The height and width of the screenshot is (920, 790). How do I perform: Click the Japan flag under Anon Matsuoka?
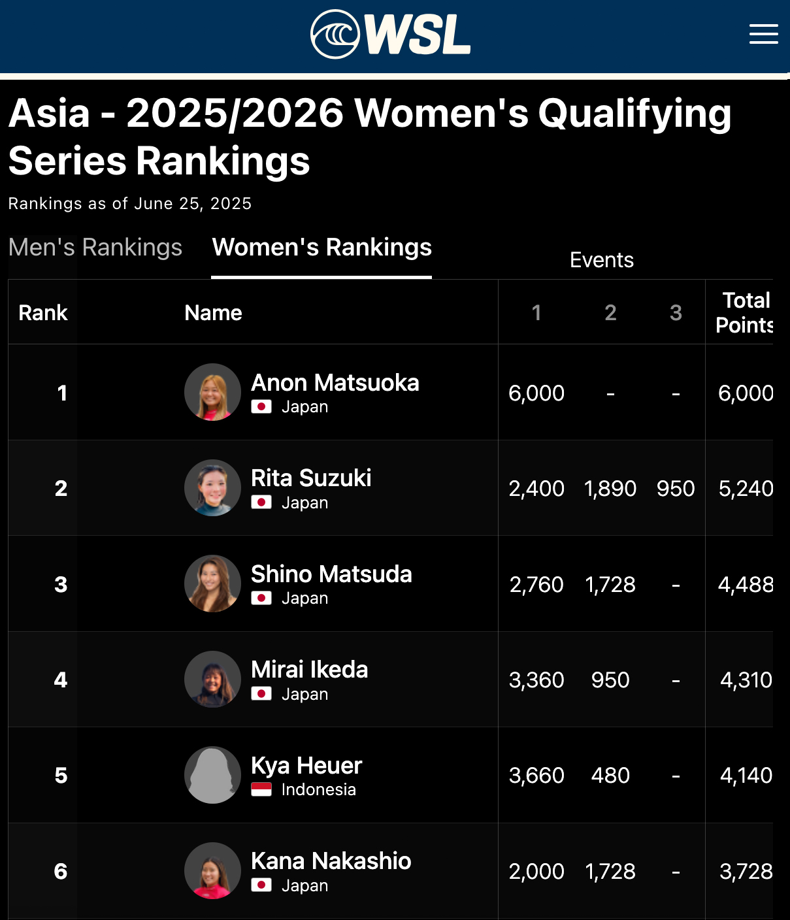point(261,407)
